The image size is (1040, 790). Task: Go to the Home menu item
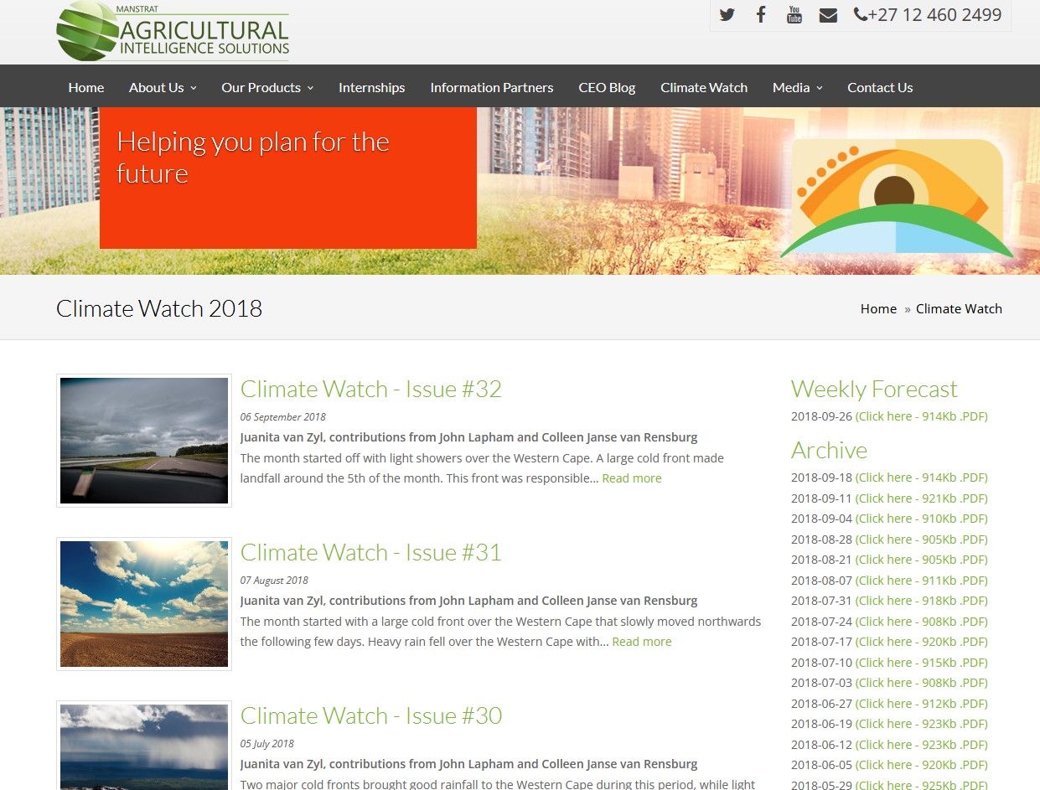pyautogui.click(x=86, y=87)
